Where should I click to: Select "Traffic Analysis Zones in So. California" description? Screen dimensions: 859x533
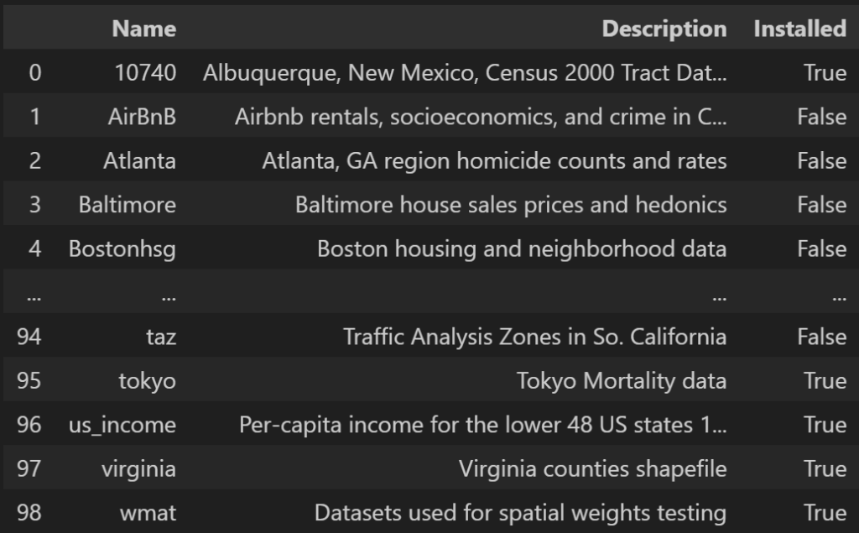[534, 337]
